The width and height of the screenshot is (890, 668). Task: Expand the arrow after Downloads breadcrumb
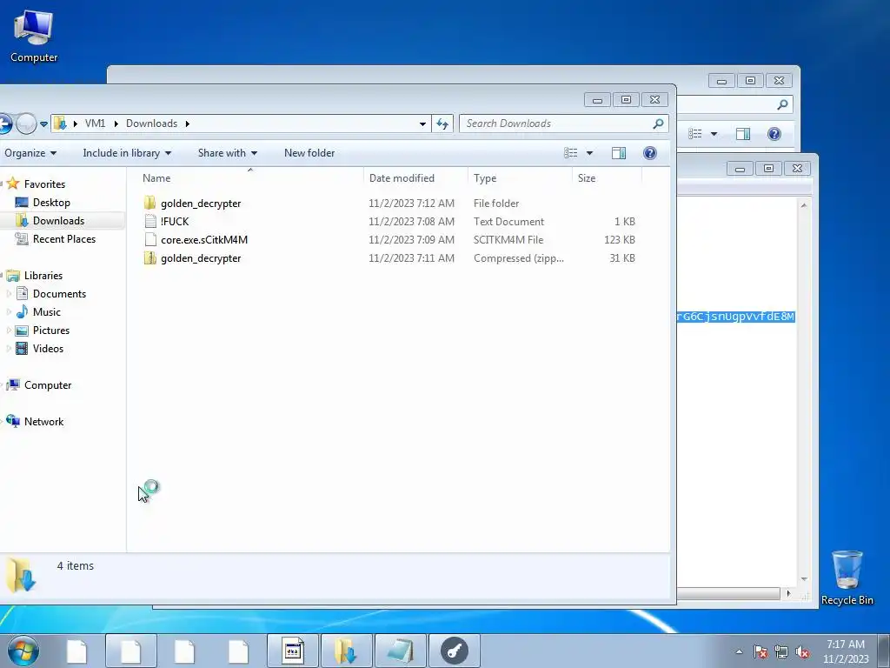(x=188, y=124)
